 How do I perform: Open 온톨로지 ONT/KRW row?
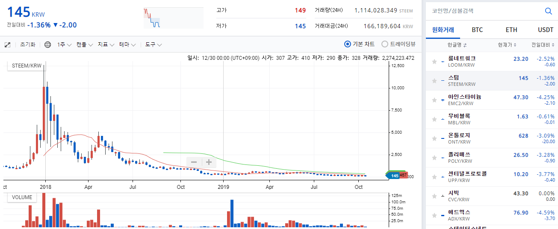tap(492, 138)
